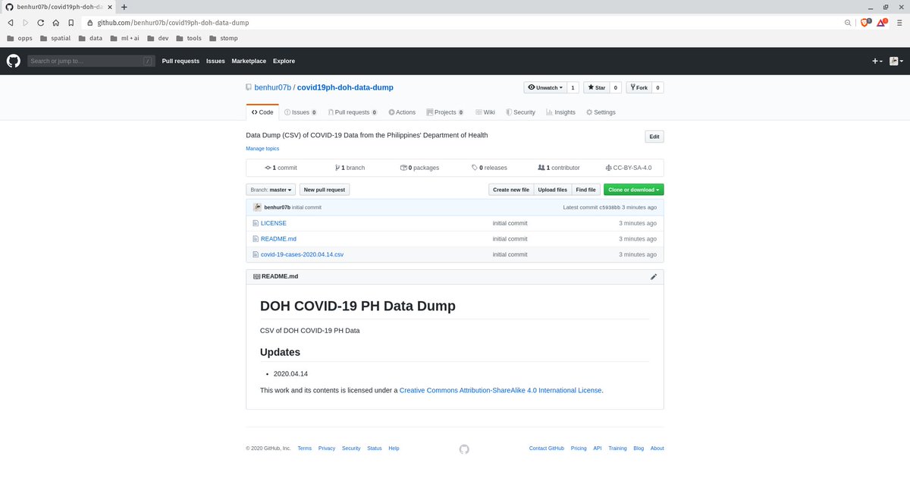The image size is (910, 497).
Task: View the 1 commit link
Action: coord(281,168)
